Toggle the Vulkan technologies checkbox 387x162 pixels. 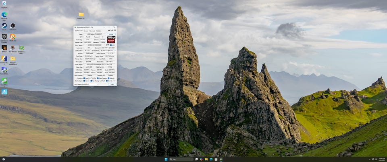pyautogui.click(x=84, y=81)
